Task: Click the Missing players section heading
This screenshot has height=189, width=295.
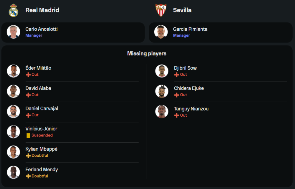Action: (x=147, y=53)
